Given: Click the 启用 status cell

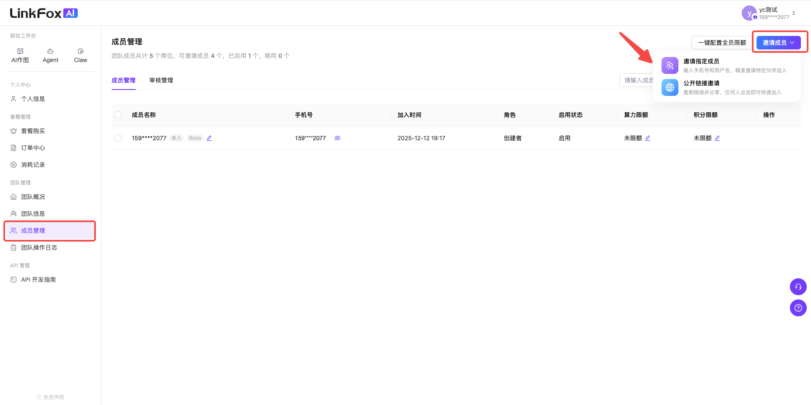Looking at the screenshot, I should pos(564,138).
